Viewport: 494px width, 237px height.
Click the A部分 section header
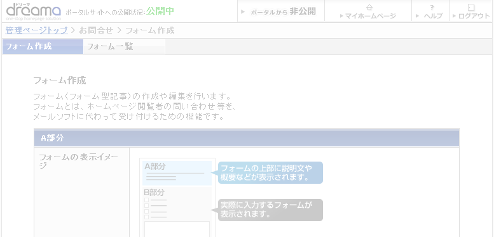point(247,138)
